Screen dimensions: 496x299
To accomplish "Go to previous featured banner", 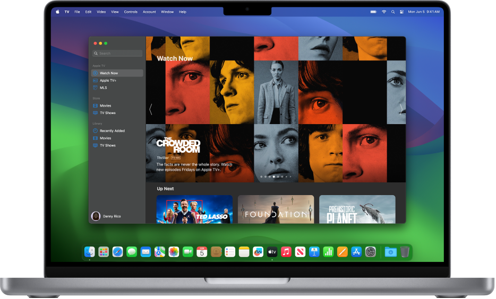I will coord(151,109).
